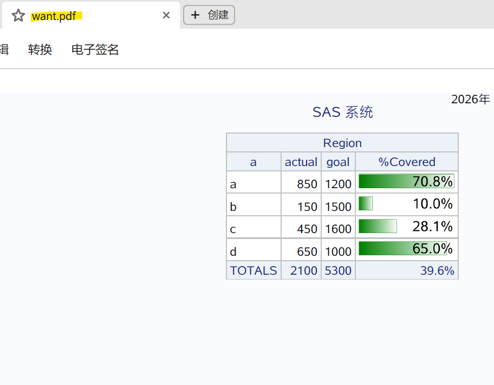This screenshot has height=385, width=494.
Task: Click the Region table header
Action: pos(342,143)
